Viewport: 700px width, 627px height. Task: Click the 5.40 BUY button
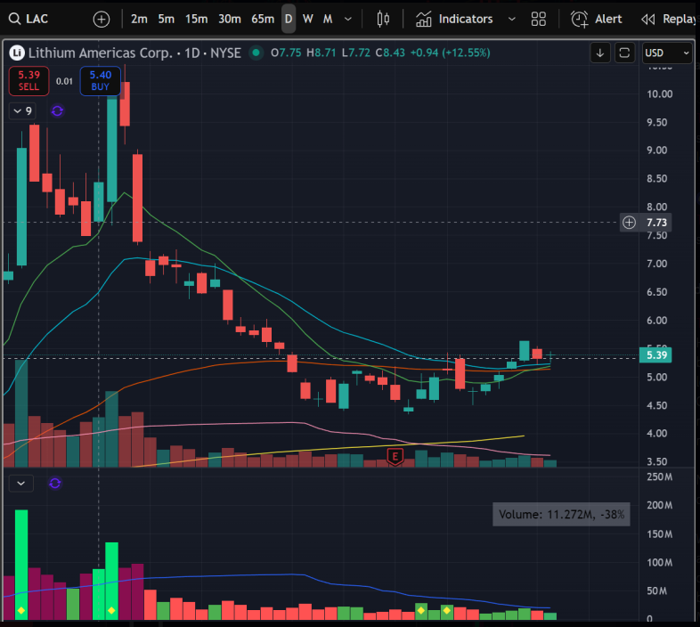(101, 81)
